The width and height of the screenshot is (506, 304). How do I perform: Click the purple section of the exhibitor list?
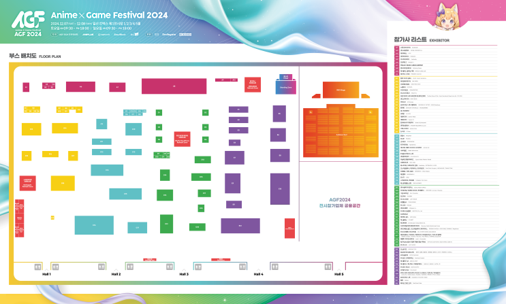point(445,267)
